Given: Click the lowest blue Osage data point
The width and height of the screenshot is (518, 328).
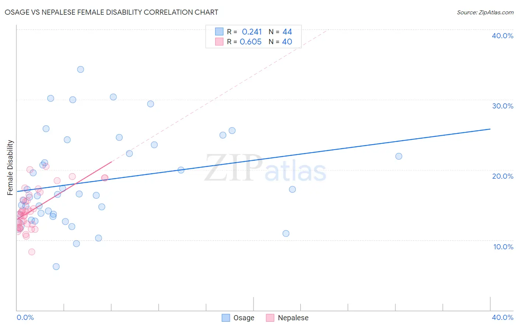Looking at the screenshot, I should click(x=56, y=267).
